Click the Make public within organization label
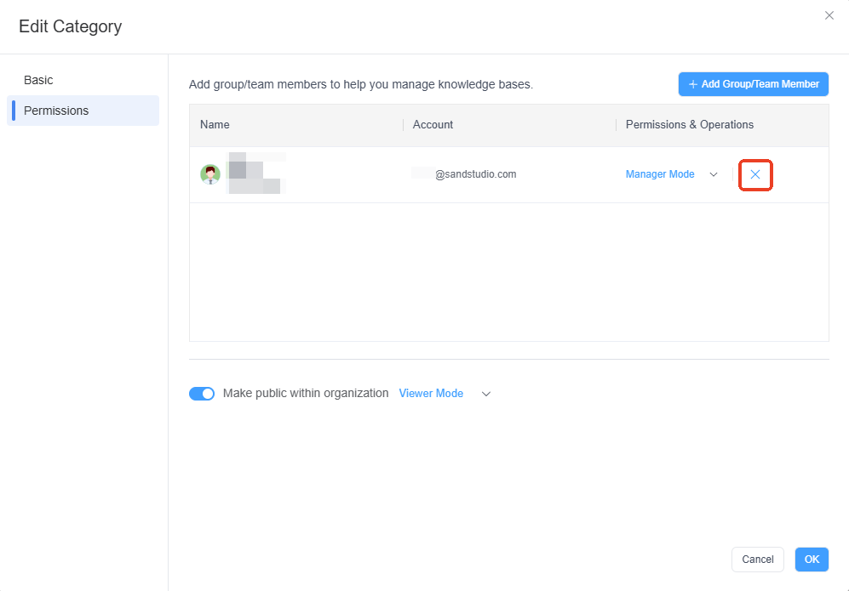 (306, 394)
